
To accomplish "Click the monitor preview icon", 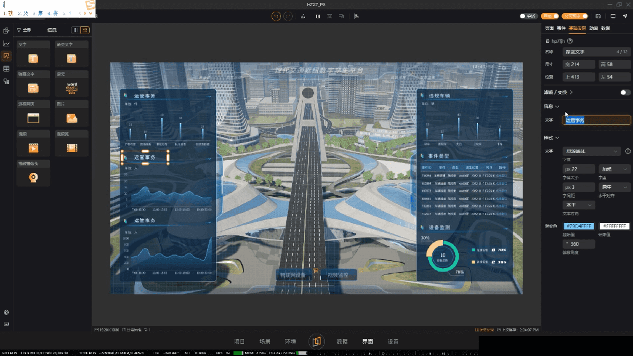I will tap(613, 16).
